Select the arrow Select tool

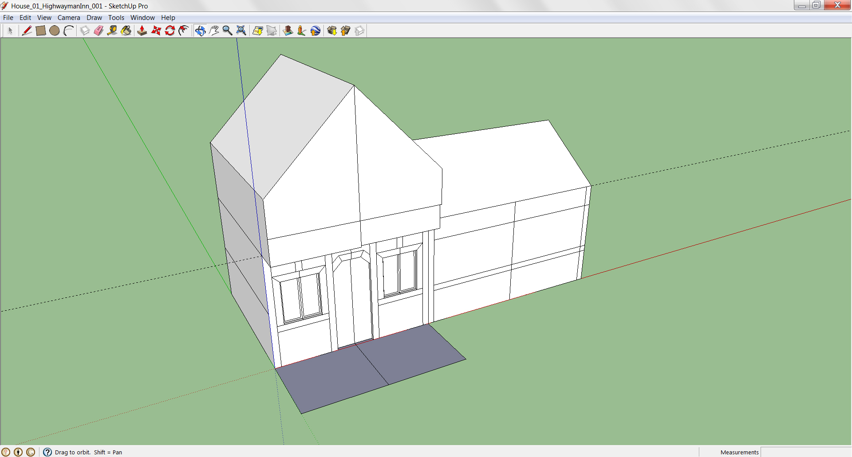(x=10, y=31)
